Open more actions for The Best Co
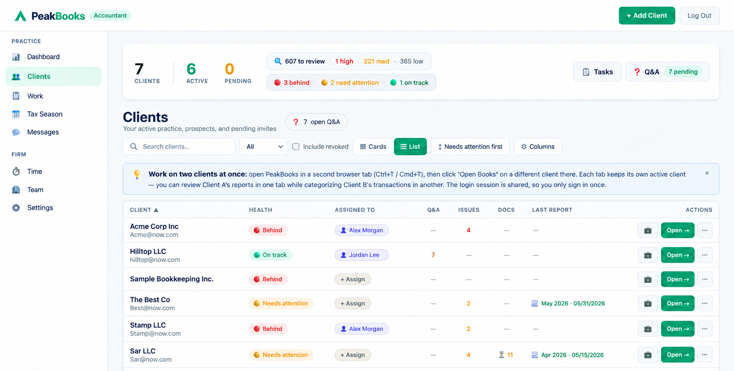The height and width of the screenshot is (371, 734). tap(705, 304)
